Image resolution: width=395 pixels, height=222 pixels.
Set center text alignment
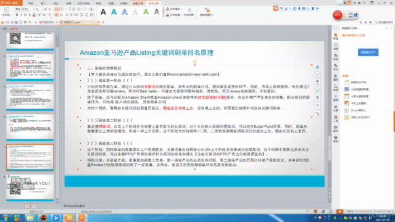click(x=62, y=15)
